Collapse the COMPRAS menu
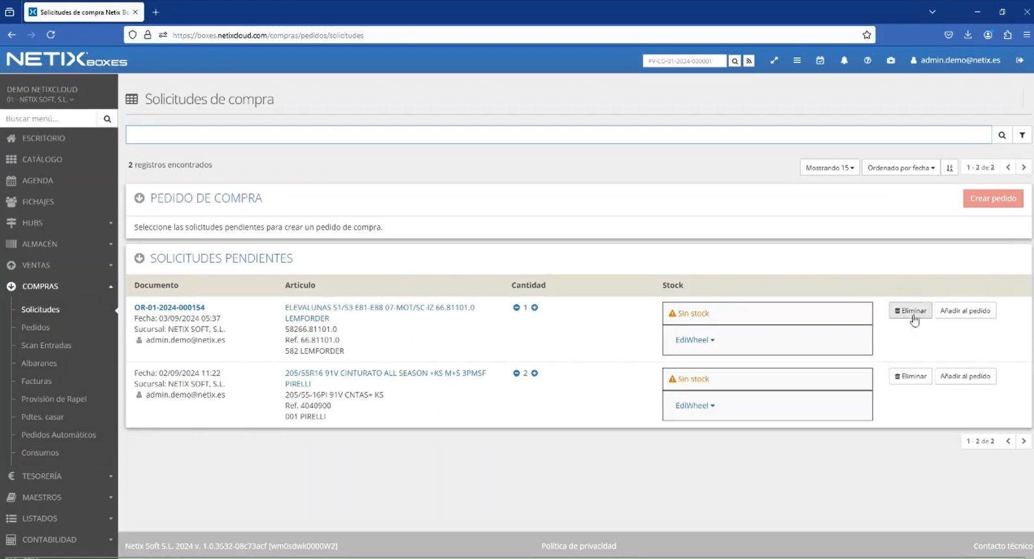Viewport: 1034px width, 559px height. [x=59, y=286]
